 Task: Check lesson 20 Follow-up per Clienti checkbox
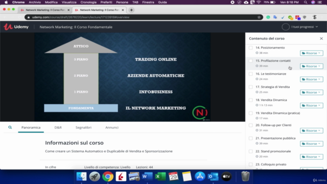(251, 125)
